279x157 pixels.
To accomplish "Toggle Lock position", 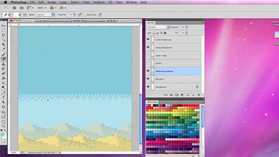I will [x=161, y=33].
